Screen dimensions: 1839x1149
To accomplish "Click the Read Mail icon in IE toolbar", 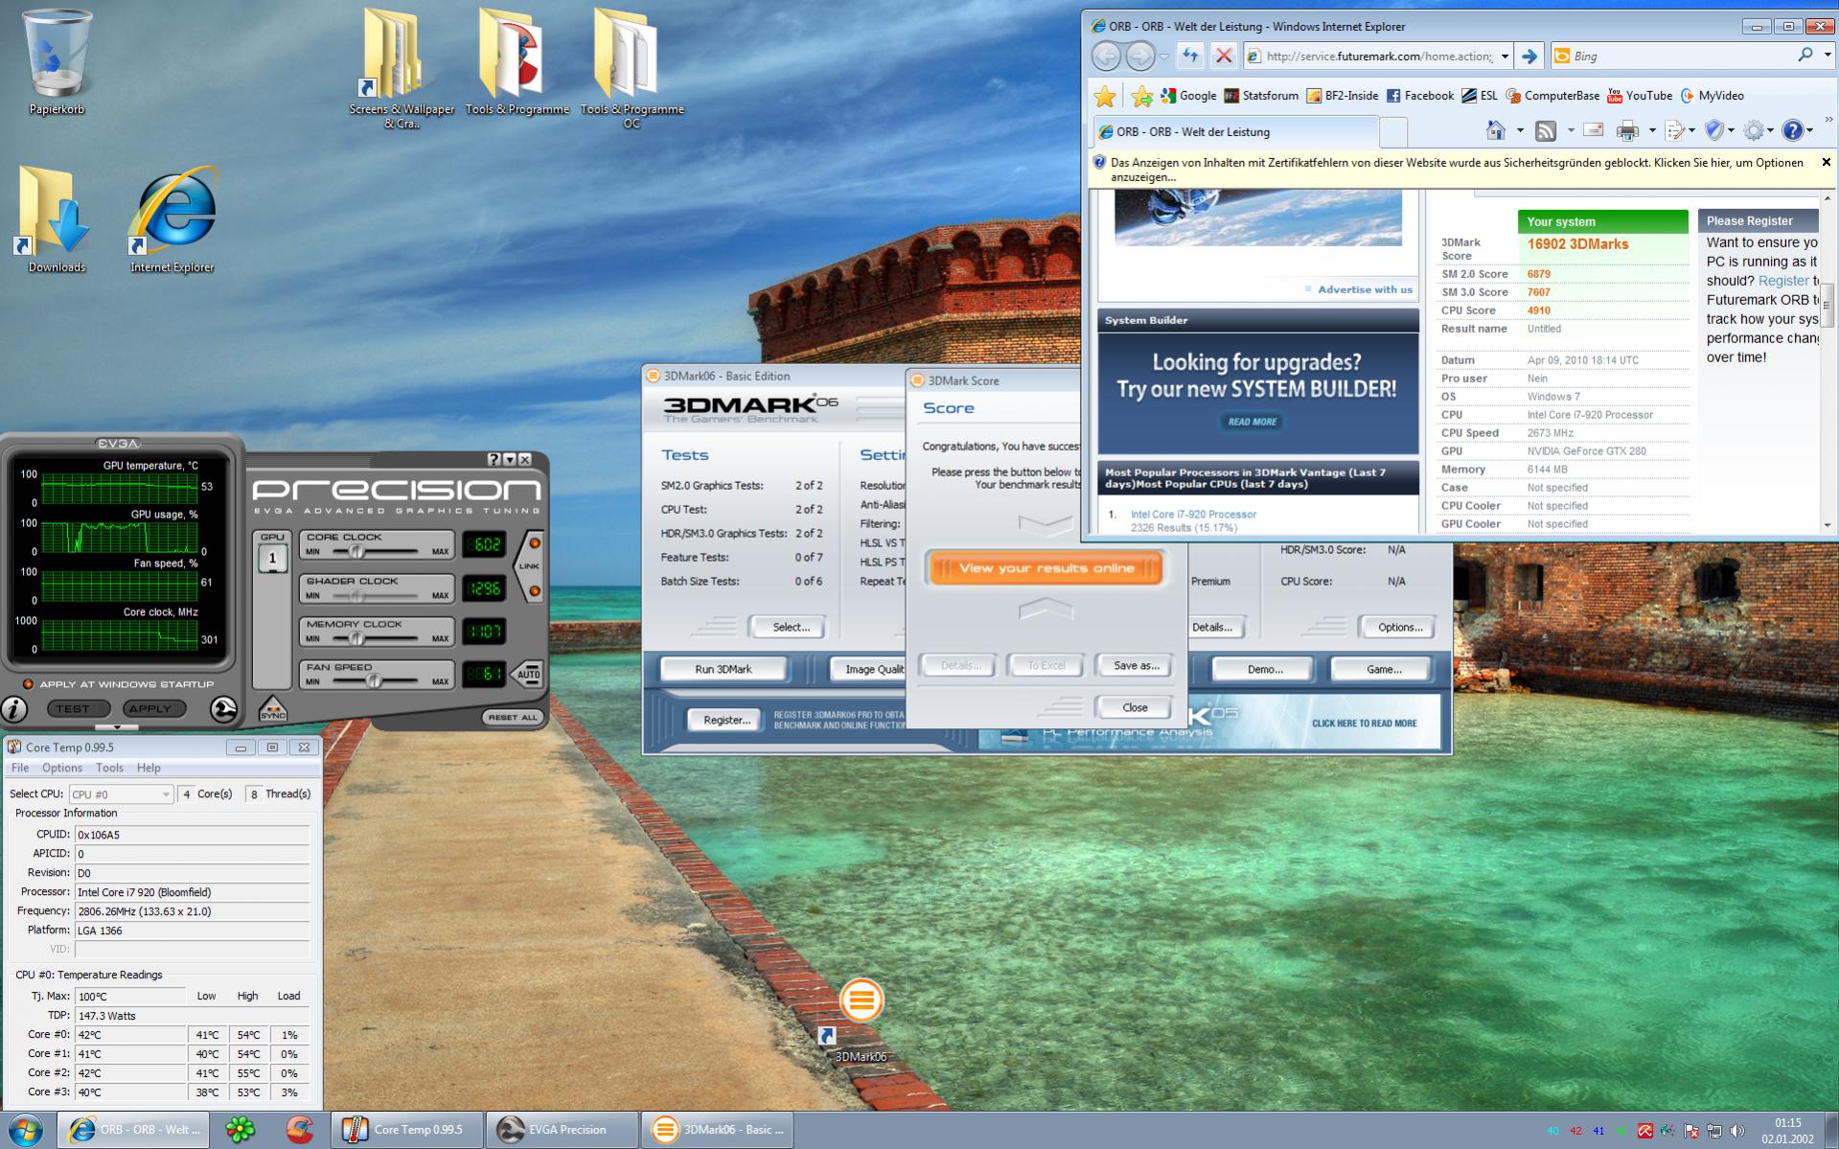I will 1594,130.
